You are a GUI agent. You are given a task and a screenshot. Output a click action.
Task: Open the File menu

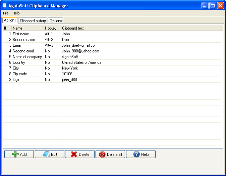pyautogui.click(x=6, y=13)
